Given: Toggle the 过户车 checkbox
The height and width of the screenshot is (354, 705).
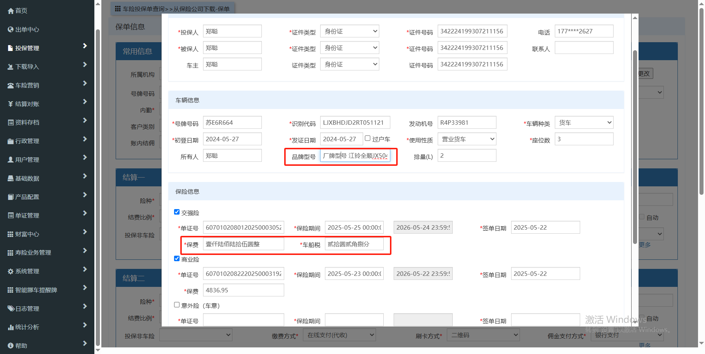Looking at the screenshot, I should click(x=368, y=138).
